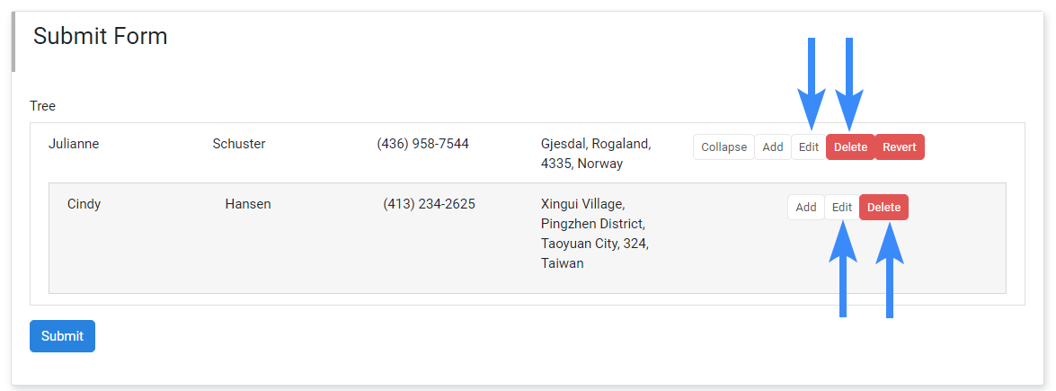Collapse the Julianne Schuster tree node

[x=723, y=147]
